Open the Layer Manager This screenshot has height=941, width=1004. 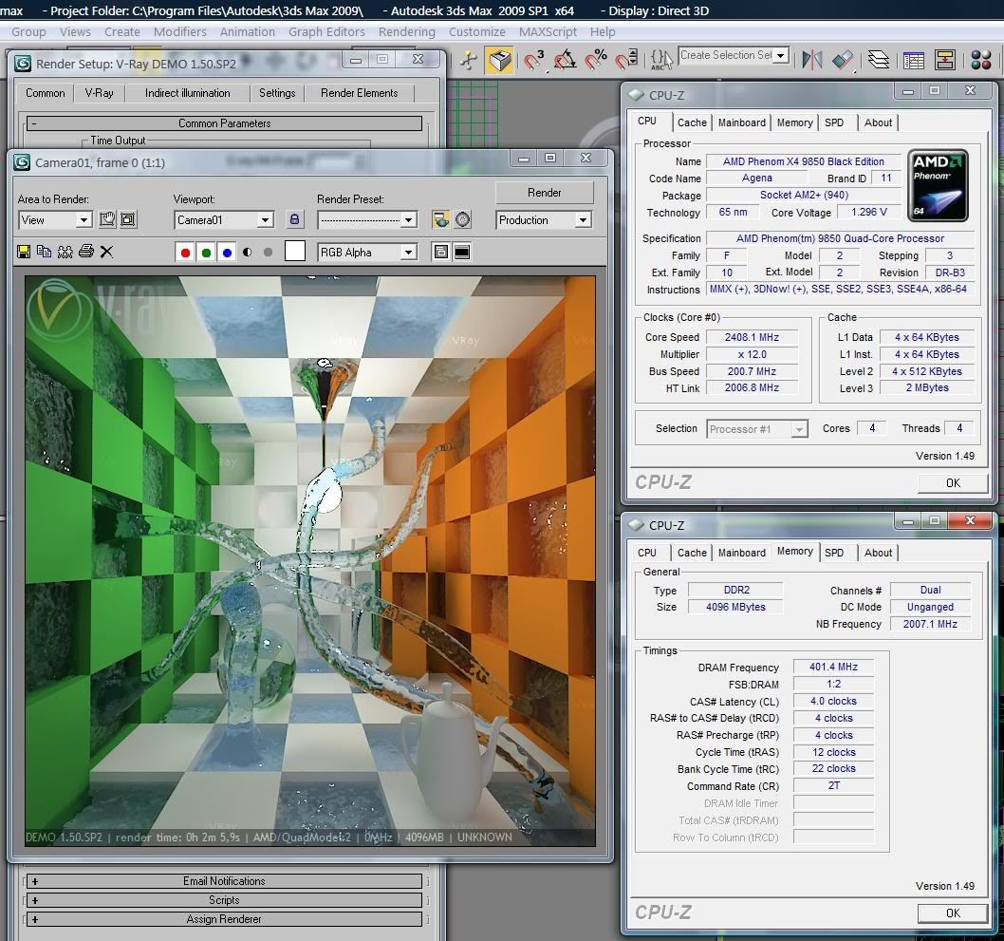(x=879, y=60)
